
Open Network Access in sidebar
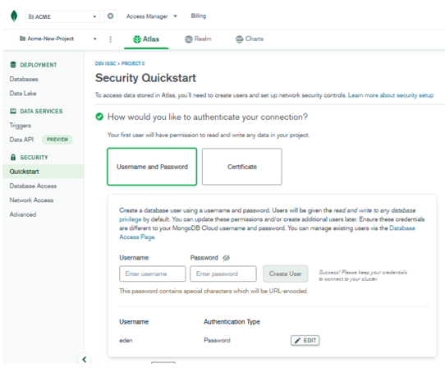(31, 200)
